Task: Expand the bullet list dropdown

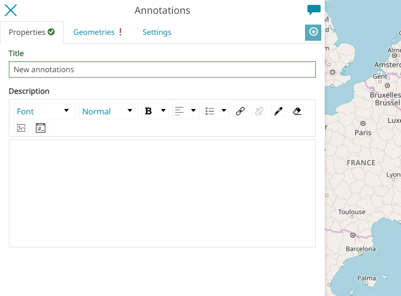Action: click(216, 111)
